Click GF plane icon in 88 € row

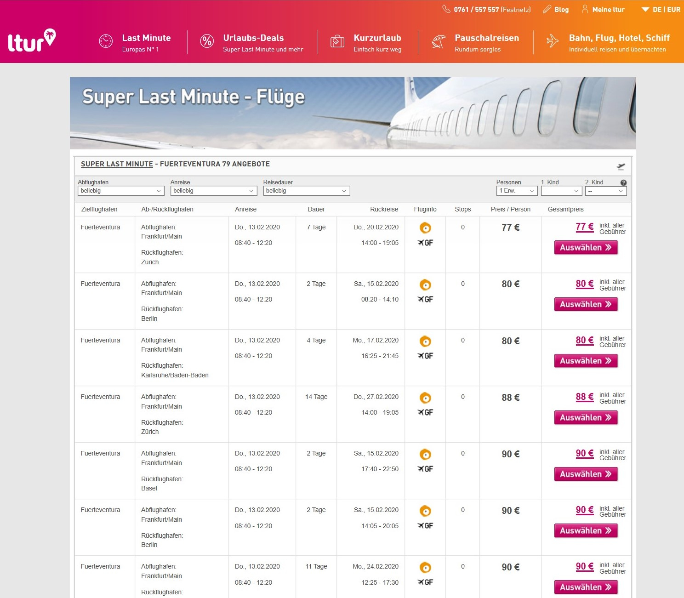(425, 412)
